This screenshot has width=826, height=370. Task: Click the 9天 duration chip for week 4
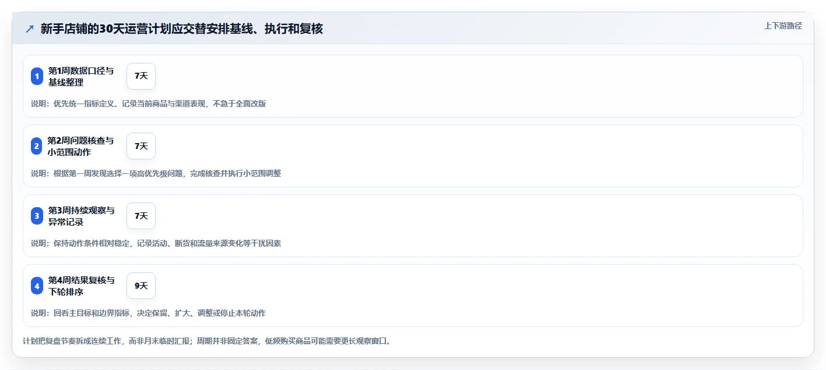point(141,286)
